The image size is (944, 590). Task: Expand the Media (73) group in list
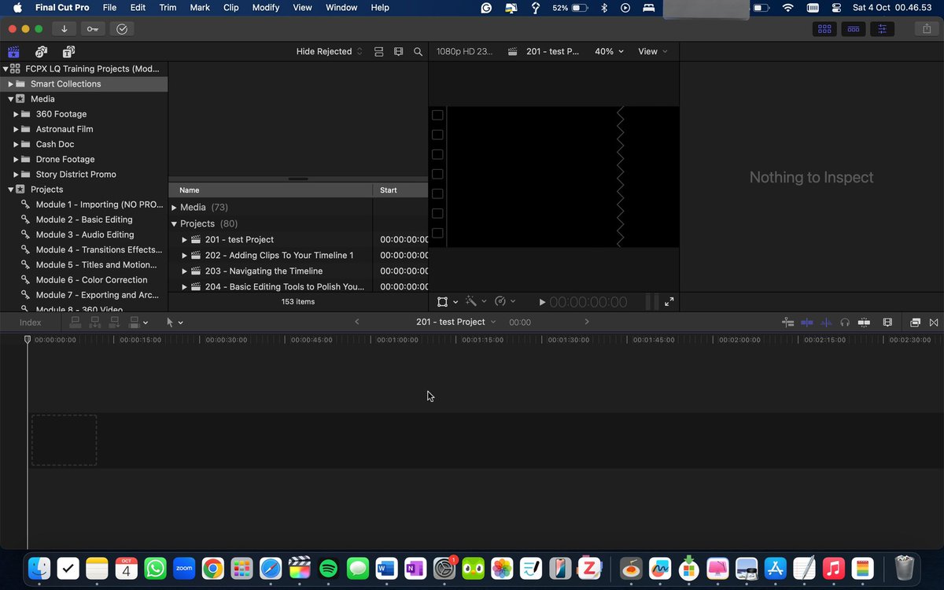tap(175, 208)
